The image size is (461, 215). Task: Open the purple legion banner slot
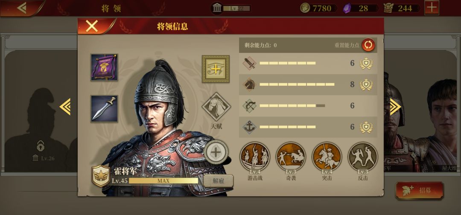coord(104,67)
